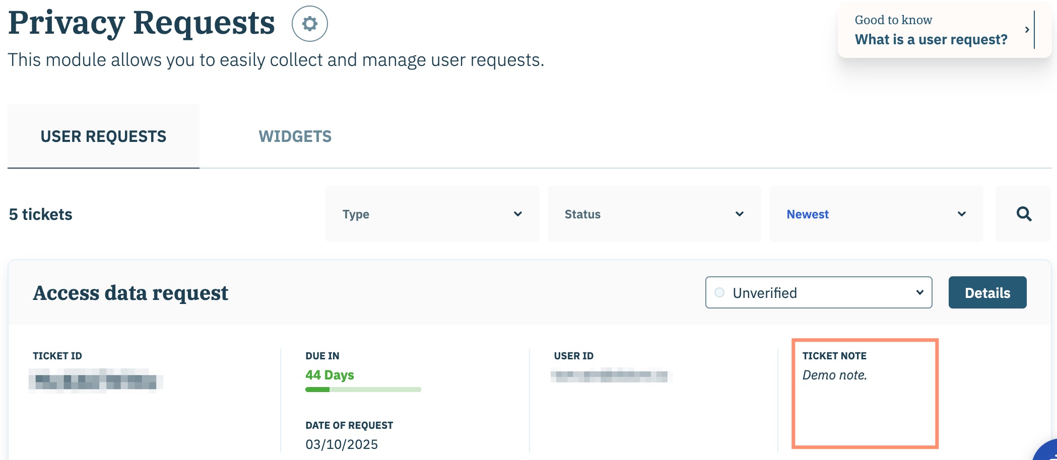
Task: Click the 44 Days due label
Action: (329, 375)
